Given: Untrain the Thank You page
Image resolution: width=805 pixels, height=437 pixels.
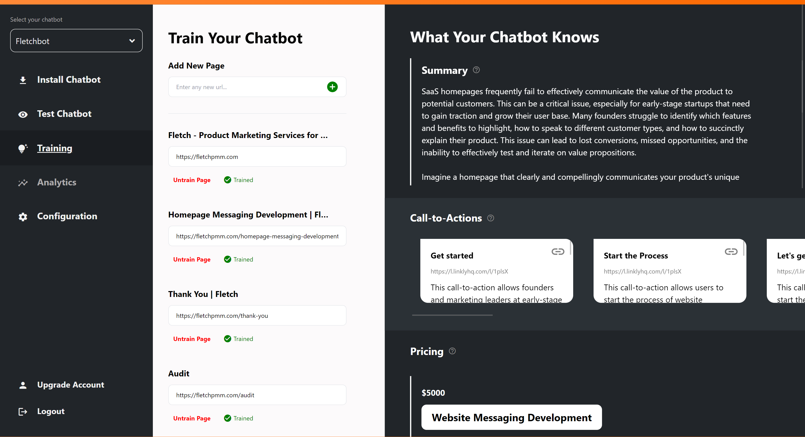Looking at the screenshot, I should tap(192, 339).
